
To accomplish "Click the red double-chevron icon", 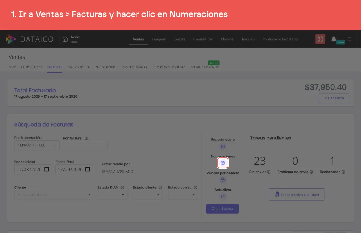I will [x=320, y=39].
